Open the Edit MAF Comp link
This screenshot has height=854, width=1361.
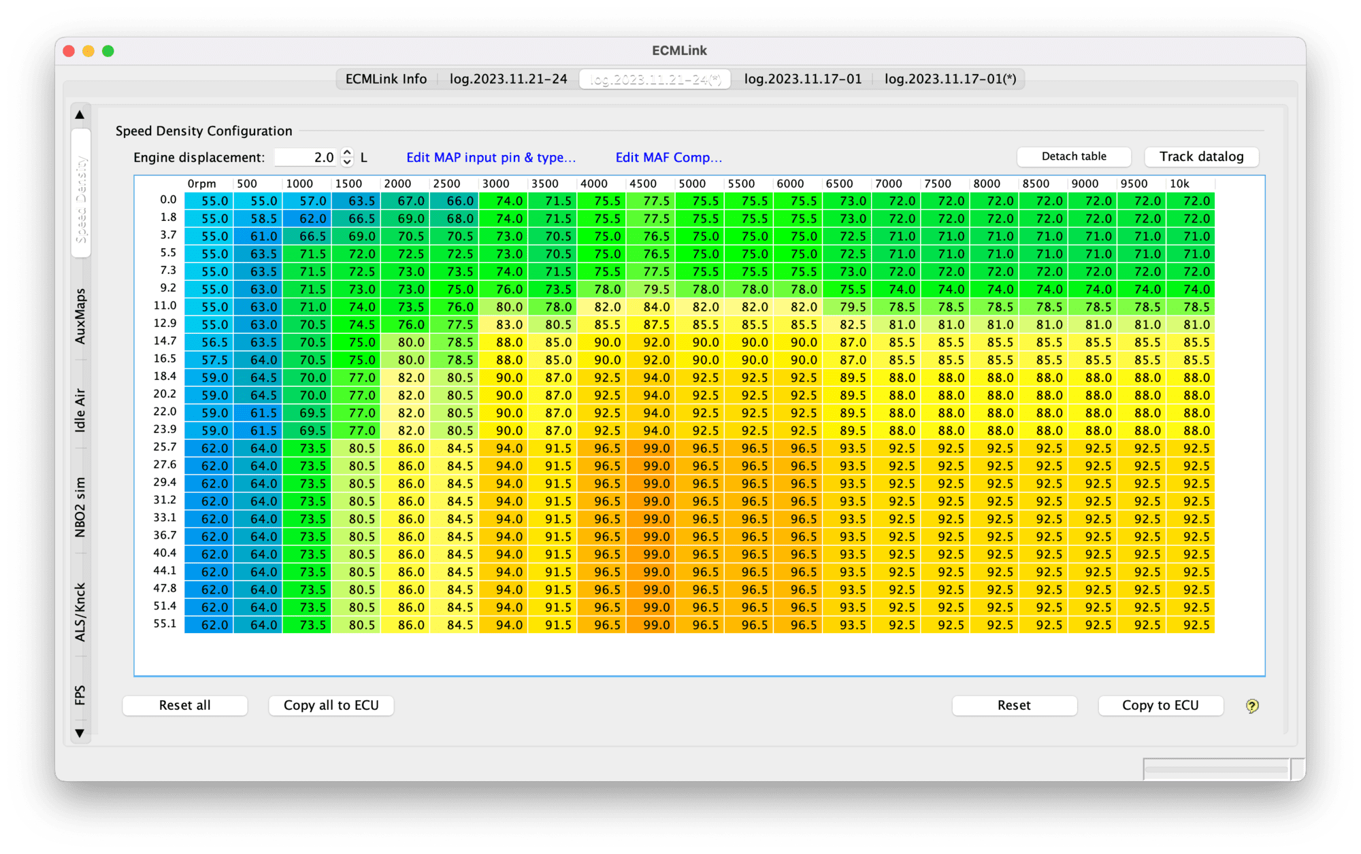tap(668, 157)
